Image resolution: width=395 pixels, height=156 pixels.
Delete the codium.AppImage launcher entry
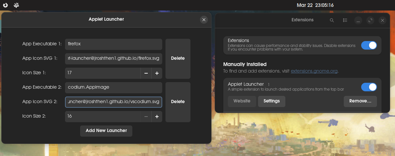coord(178,102)
